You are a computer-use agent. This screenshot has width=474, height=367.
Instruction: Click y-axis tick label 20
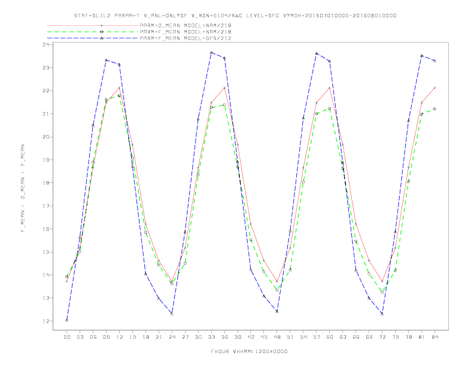pos(45,137)
